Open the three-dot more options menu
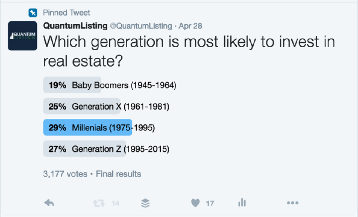The image size is (358, 217). pyautogui.click(x=293, y=203)
